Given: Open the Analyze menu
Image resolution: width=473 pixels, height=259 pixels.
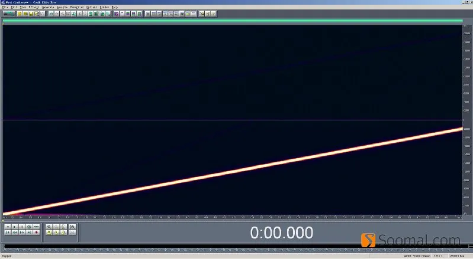Looking at the screenshot, I should point(62,7).
